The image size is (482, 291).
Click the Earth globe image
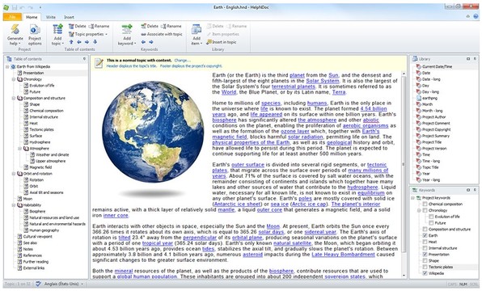point(153,132)
